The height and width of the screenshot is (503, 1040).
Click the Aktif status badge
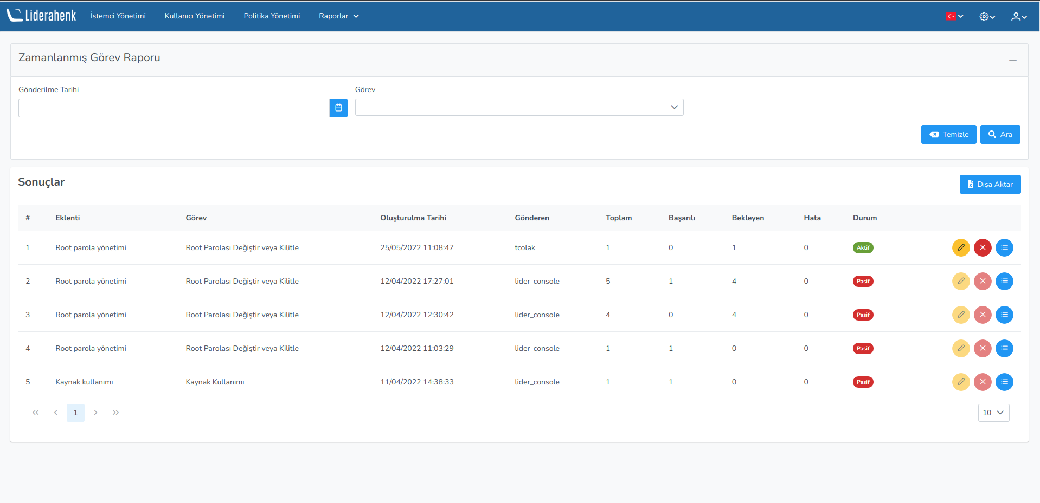point(863,248)
